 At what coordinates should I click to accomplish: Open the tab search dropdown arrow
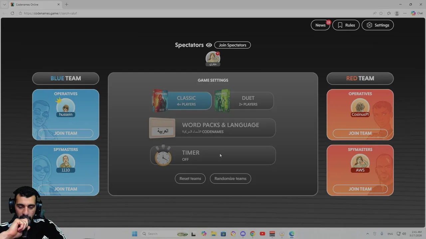tap(4, 4)
